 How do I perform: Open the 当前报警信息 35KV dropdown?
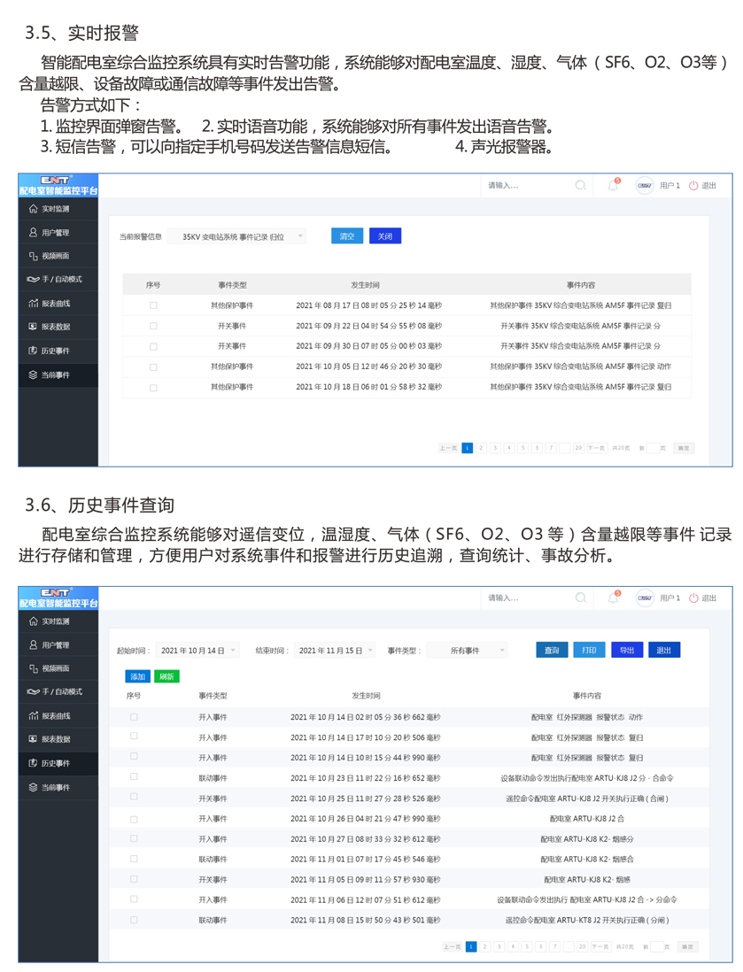tap(236, 236)
